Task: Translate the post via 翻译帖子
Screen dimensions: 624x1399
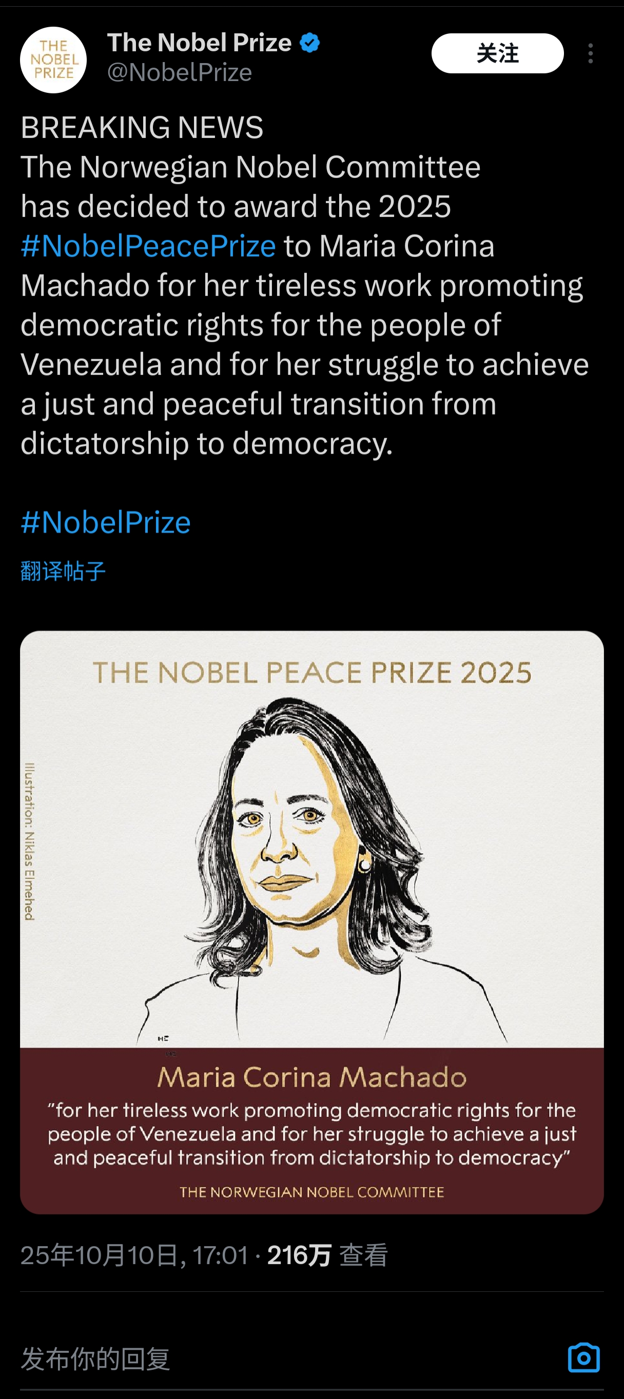Action: tap(63, 571)
